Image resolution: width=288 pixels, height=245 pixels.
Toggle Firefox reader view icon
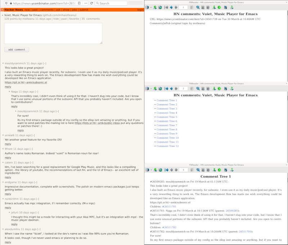[79, 3]
